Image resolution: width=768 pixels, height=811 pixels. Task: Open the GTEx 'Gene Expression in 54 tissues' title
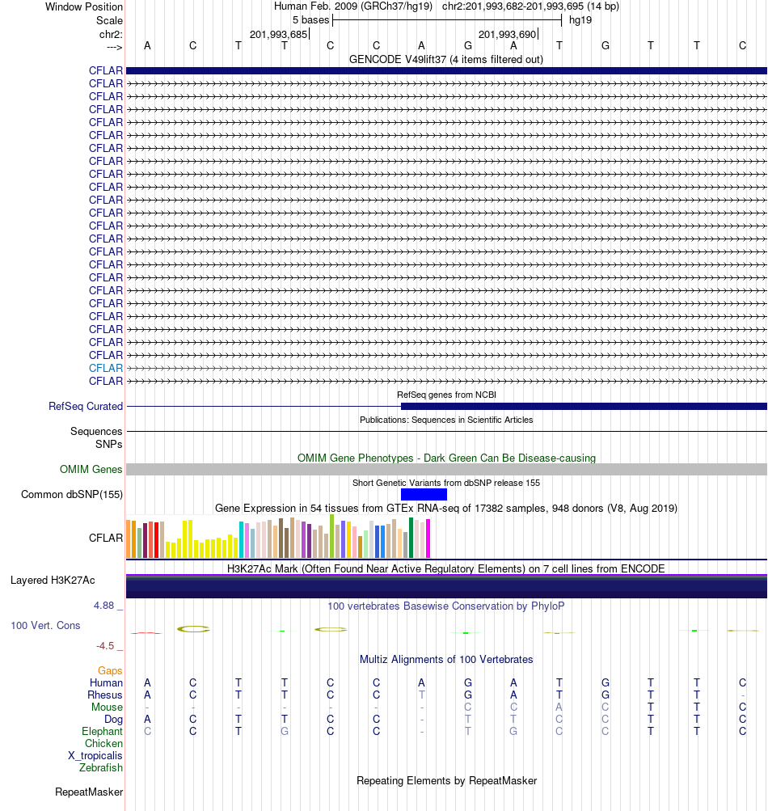coord(445,509)
